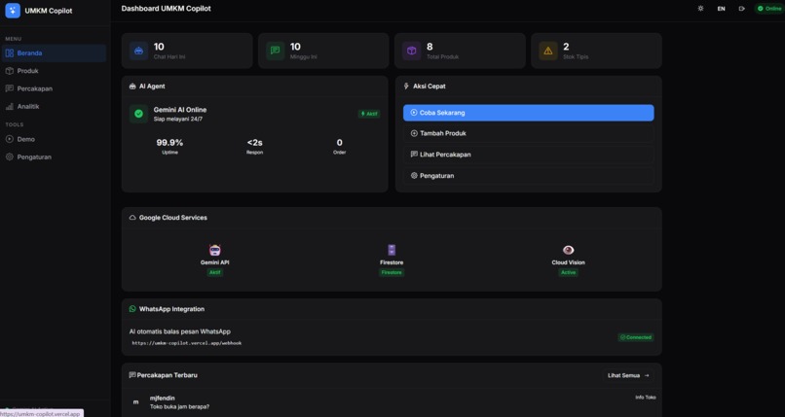Click the Online status badge
The width and height of the screenshot is (785, 417).
tap(769, 9)
